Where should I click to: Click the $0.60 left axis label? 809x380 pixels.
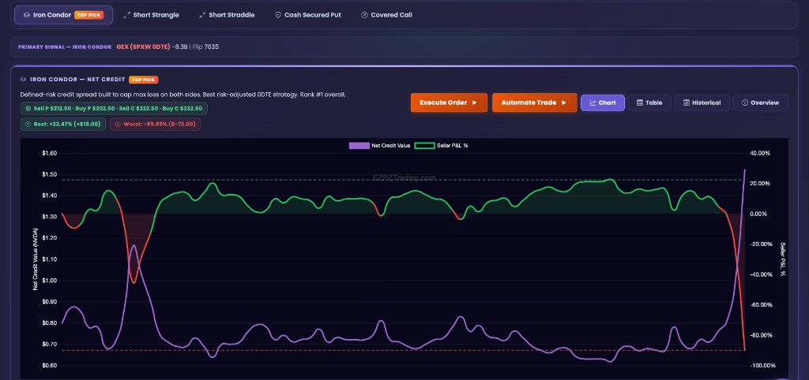50,366
